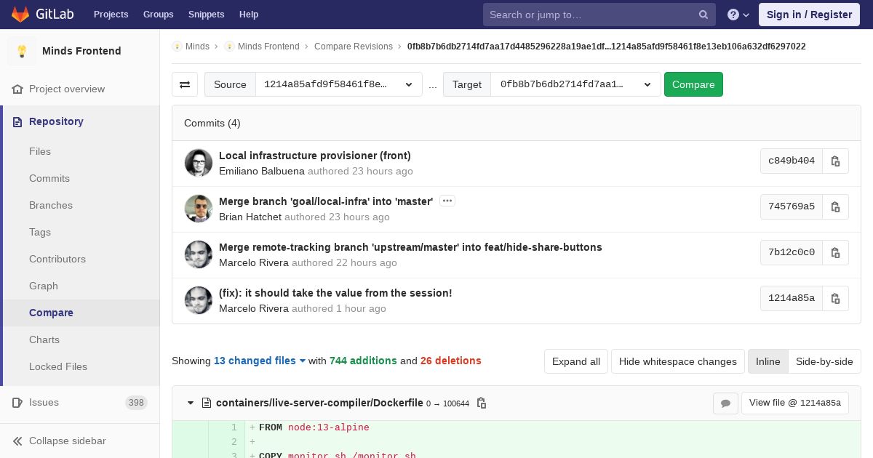Open the Target revision dropdown
The image size is (873, 458).
[x=575, y=84]
